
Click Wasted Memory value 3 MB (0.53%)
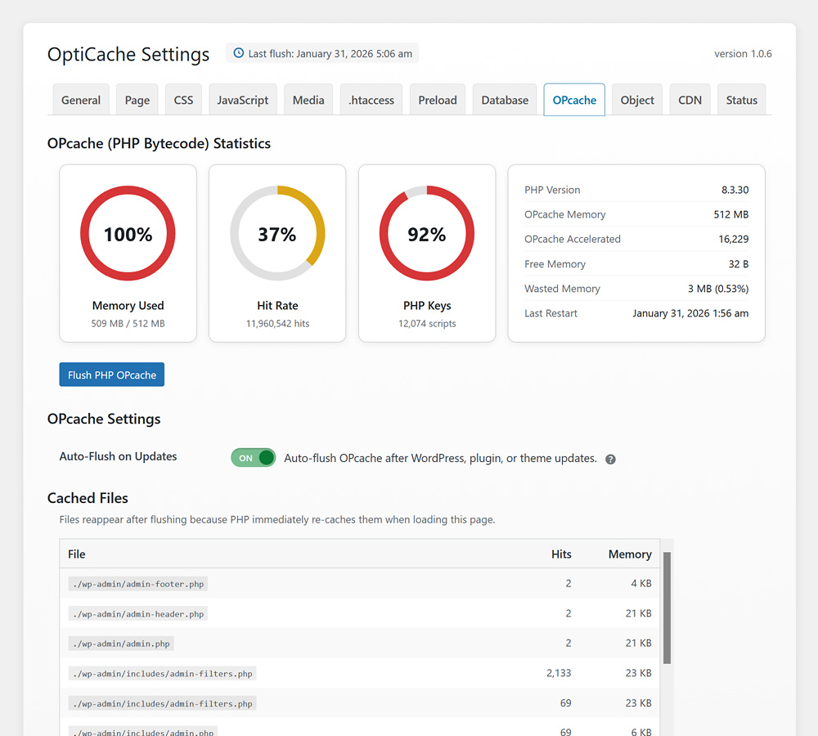(x=718, y=289)
